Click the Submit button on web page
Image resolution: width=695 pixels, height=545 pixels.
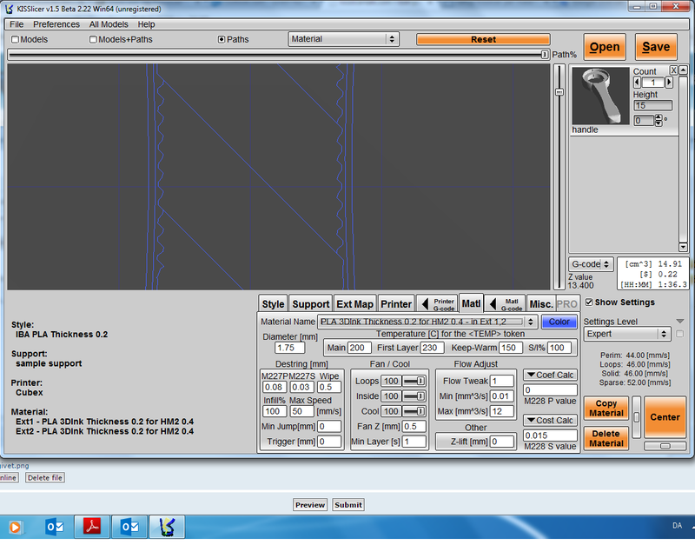pyautogui.click(x=348, y=505)
